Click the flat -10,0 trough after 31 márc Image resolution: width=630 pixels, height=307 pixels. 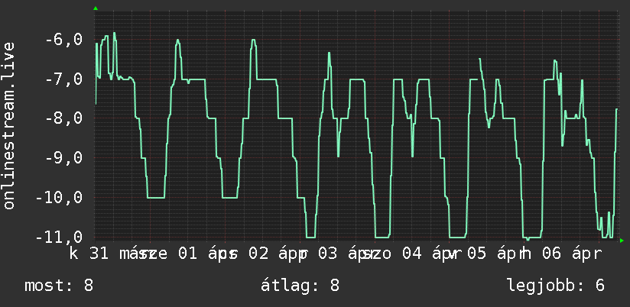[156, 198]
